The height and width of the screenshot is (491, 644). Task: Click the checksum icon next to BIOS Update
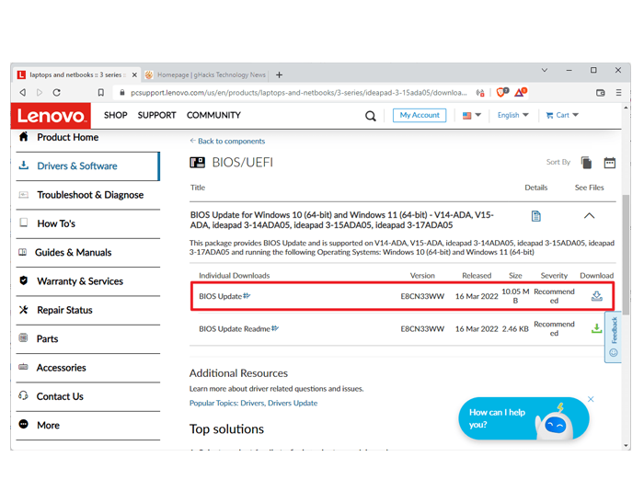pos(247,295)
